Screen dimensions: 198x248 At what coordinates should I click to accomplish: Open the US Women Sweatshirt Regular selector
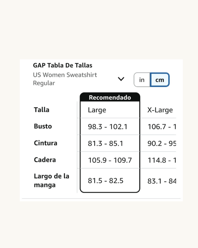coord(65,79)
